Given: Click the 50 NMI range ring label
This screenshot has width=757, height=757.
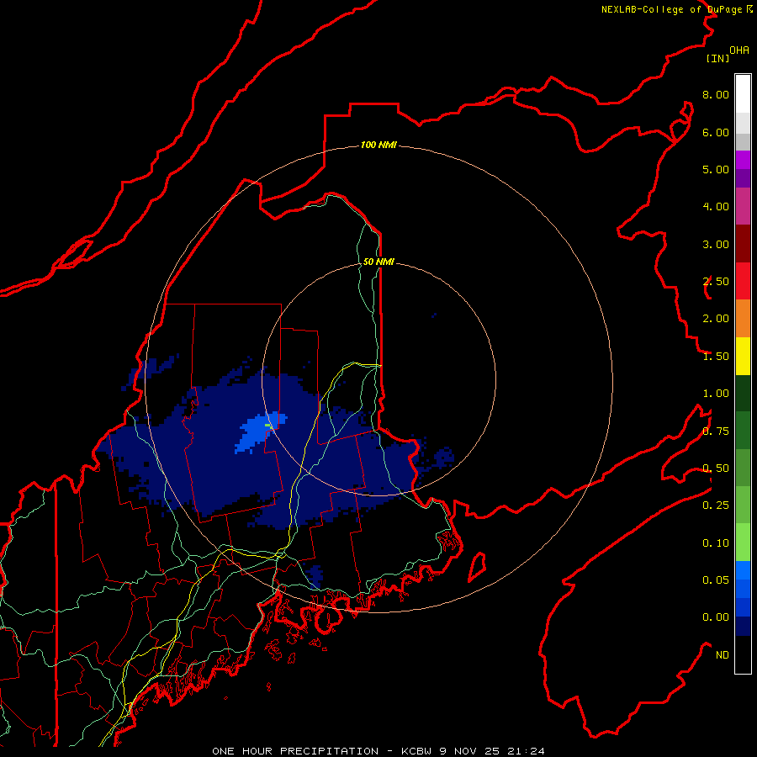Looking at the screenshot, I should click(x=378, y=262).
